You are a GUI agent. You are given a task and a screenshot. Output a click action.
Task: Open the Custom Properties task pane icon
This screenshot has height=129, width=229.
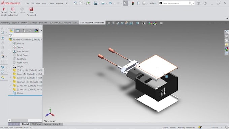click(227, 53)
